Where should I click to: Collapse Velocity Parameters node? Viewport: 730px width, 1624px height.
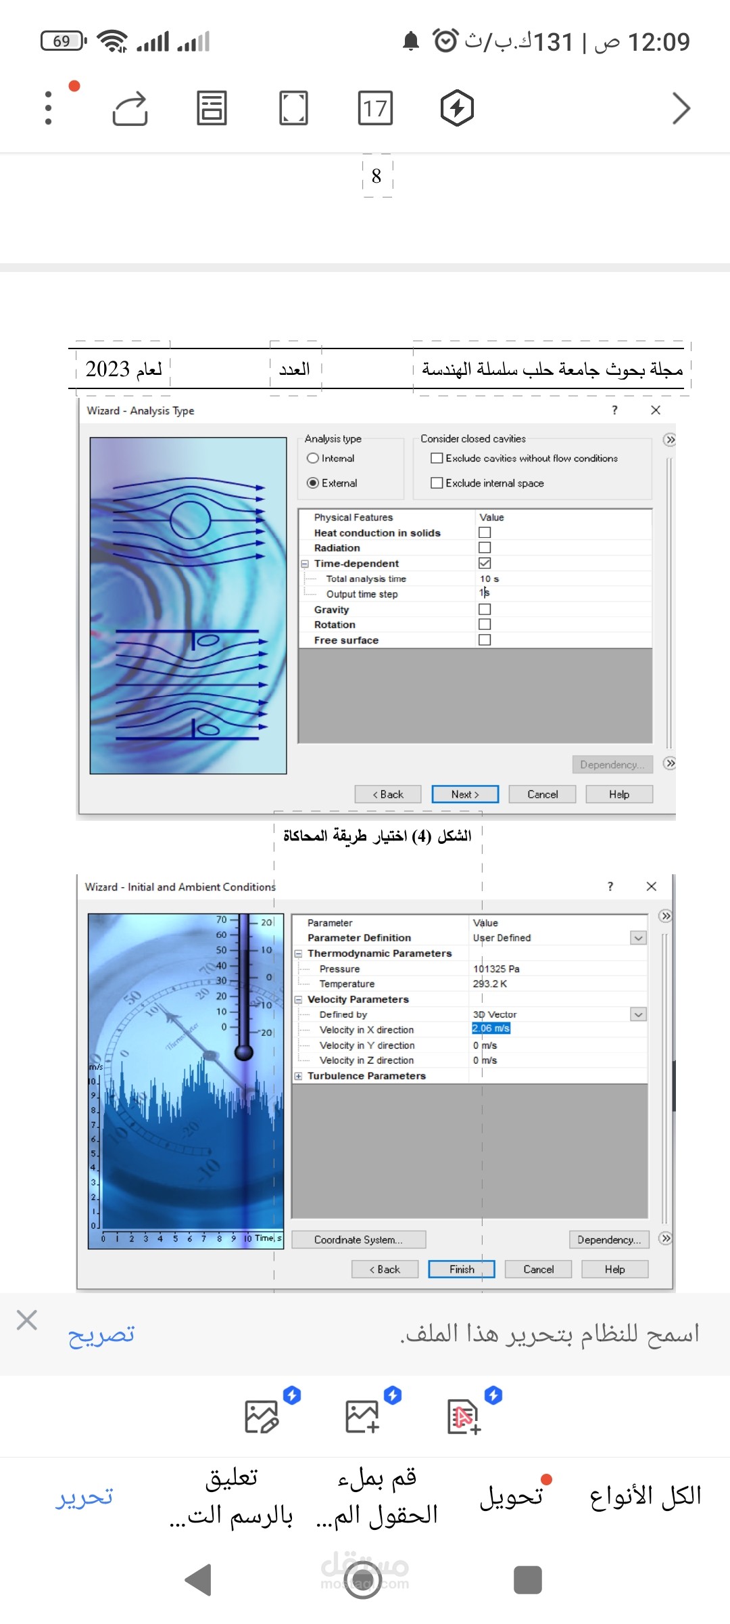pos(298,999)
